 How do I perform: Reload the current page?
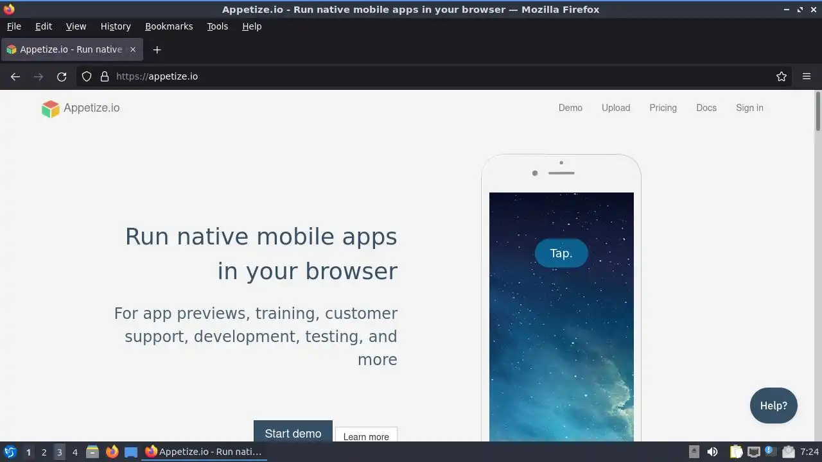coord(62,76)
